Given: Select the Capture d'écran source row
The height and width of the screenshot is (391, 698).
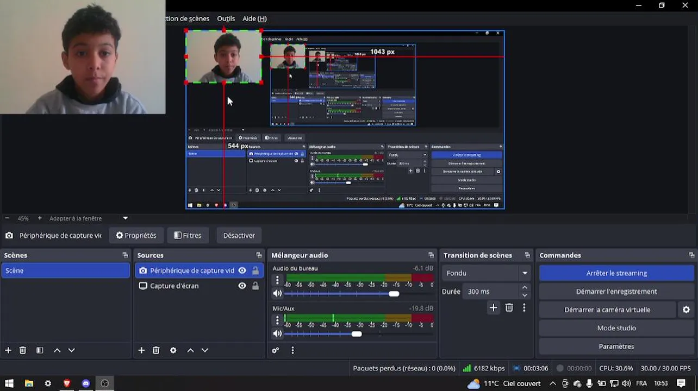Looking at the screenshot, I should (x=199, y=286).
